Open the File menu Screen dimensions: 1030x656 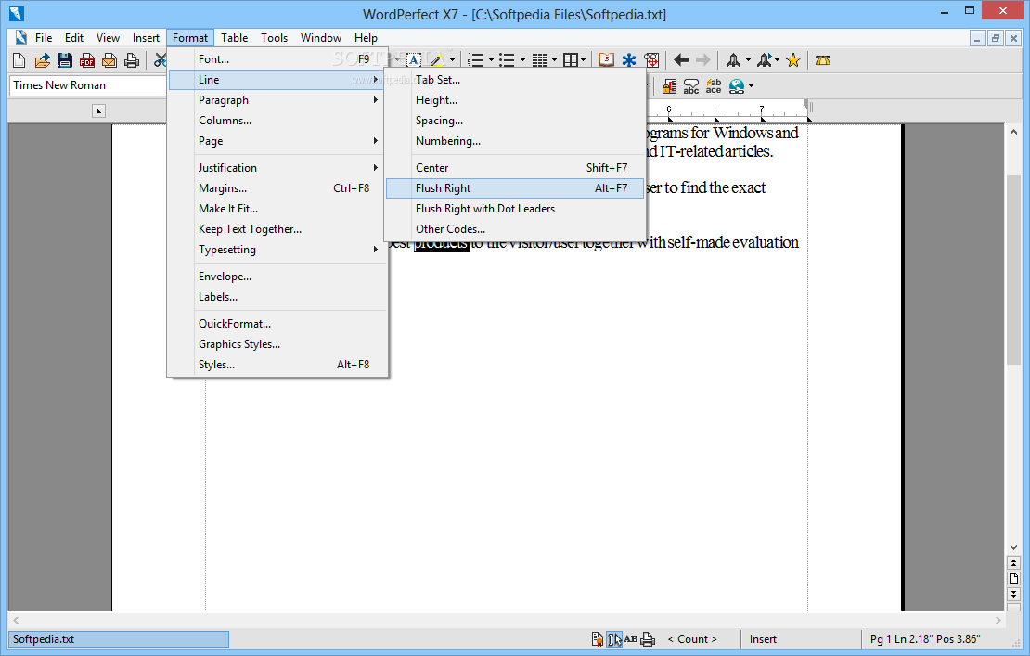44,37
